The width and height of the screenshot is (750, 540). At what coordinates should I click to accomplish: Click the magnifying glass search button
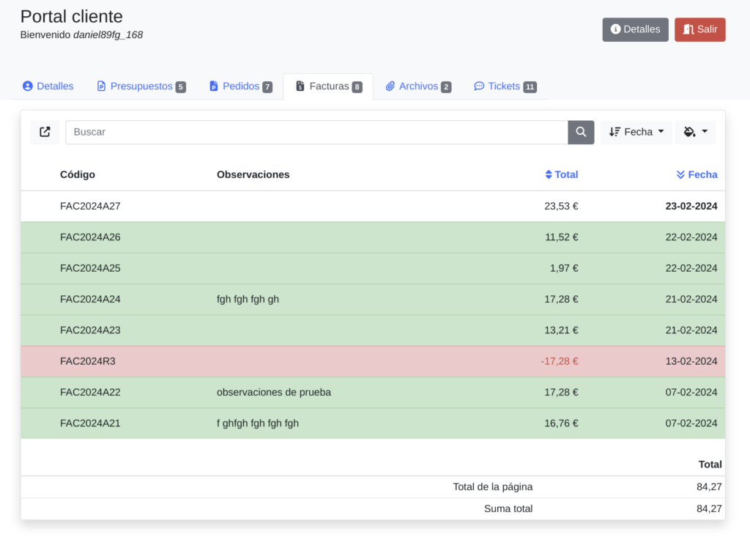click(581, 132)
